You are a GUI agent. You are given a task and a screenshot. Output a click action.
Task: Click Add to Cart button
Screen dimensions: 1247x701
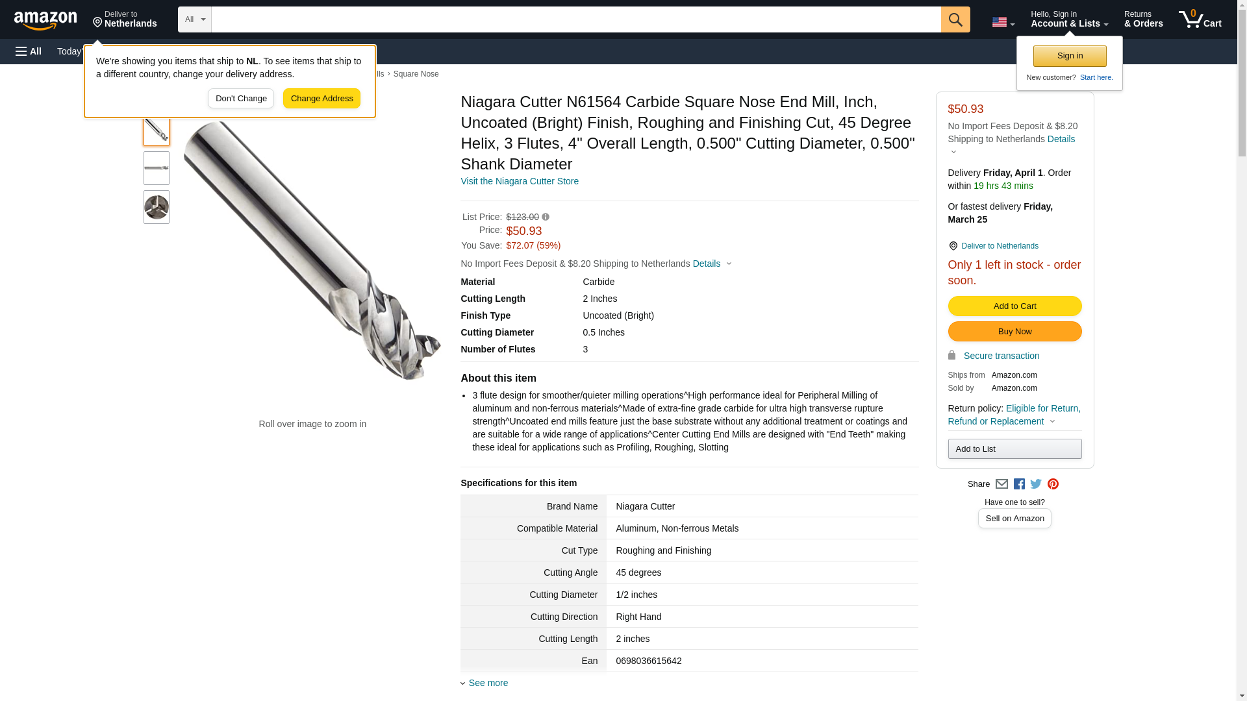(x=1014, y=306)
